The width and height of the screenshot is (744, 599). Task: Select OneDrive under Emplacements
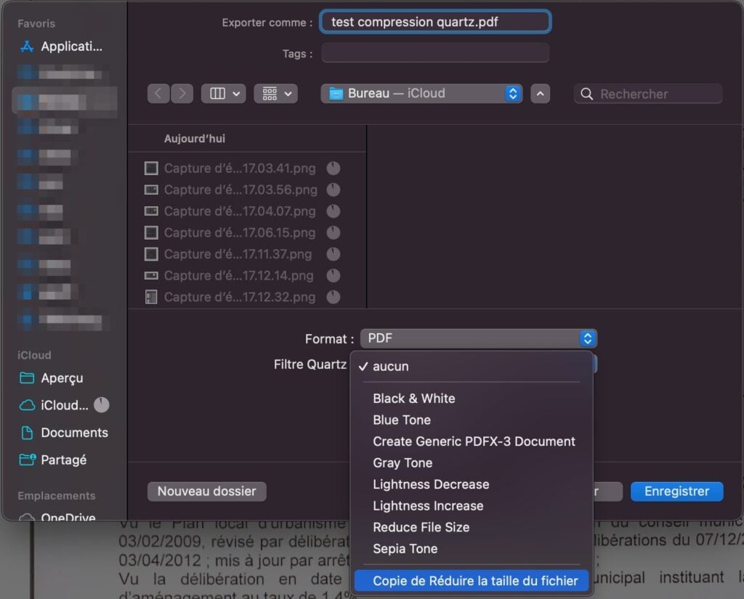click(x=57, y=516)
